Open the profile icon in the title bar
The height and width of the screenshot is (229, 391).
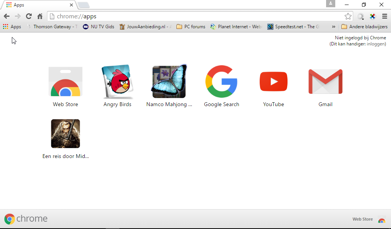point(330,4)
